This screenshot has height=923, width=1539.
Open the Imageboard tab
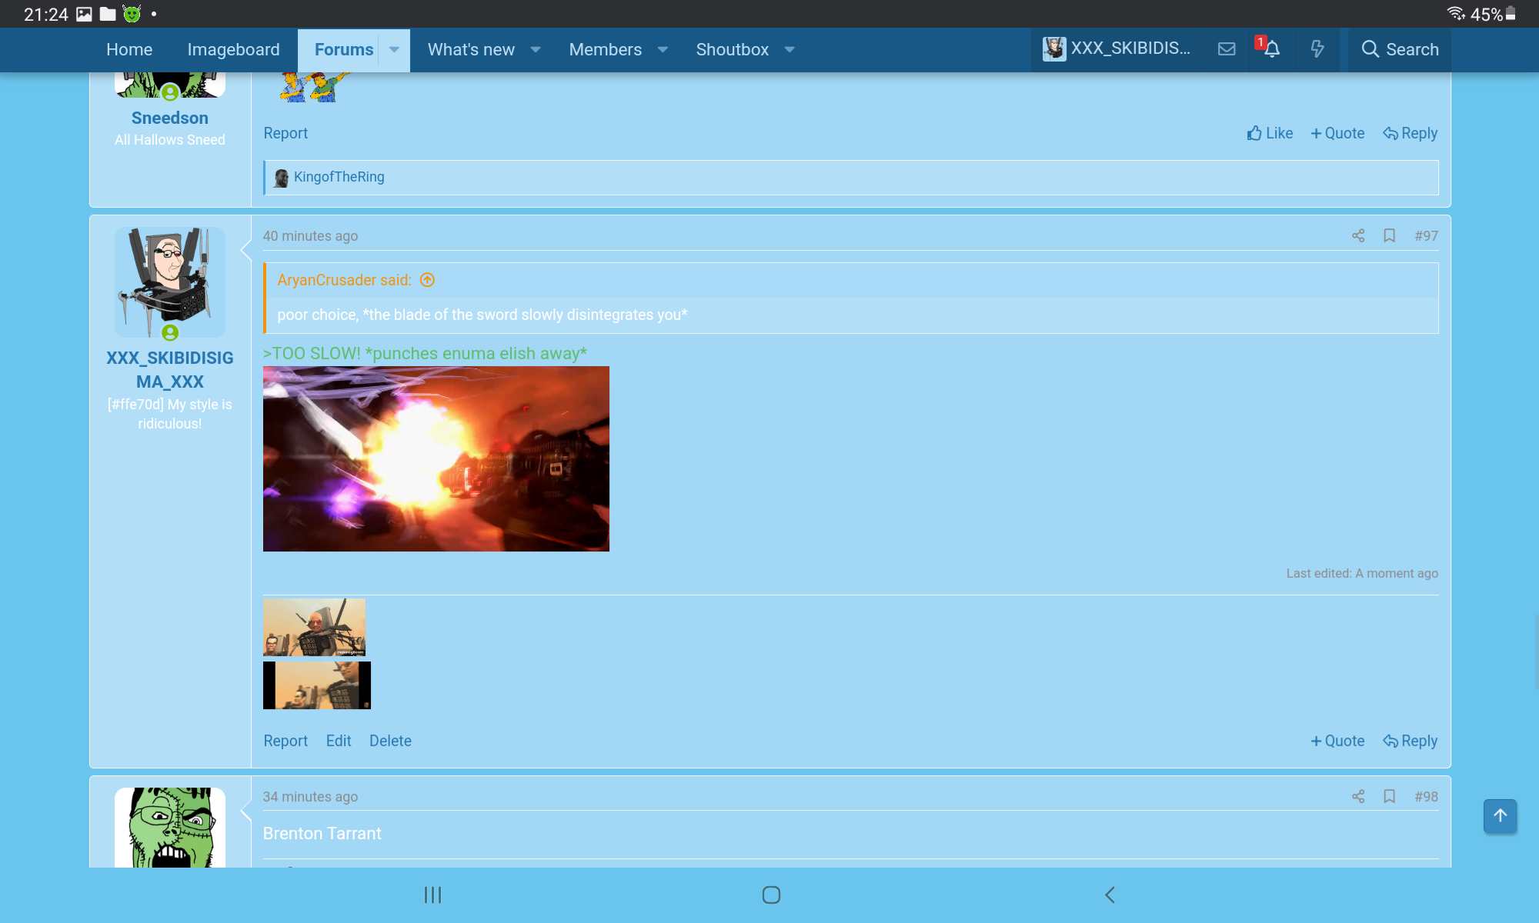pyautogui.click(x=233, y=49)
